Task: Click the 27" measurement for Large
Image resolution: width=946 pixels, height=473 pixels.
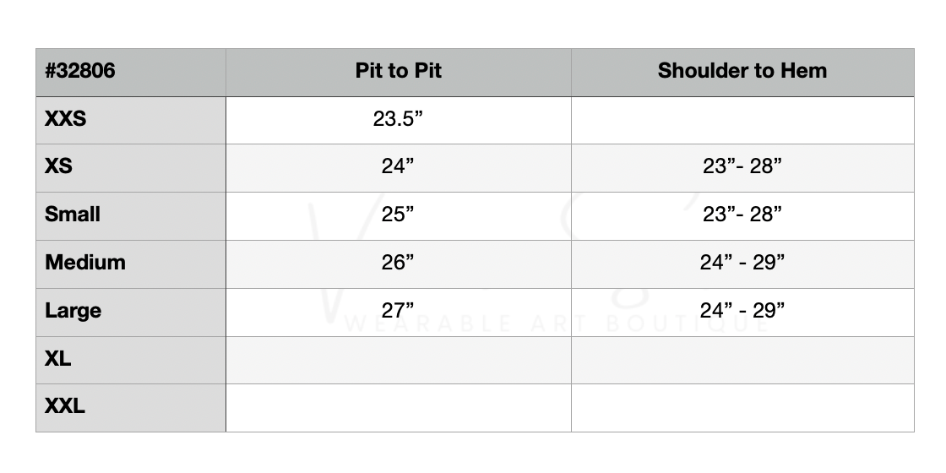Action: click(398, 311)
